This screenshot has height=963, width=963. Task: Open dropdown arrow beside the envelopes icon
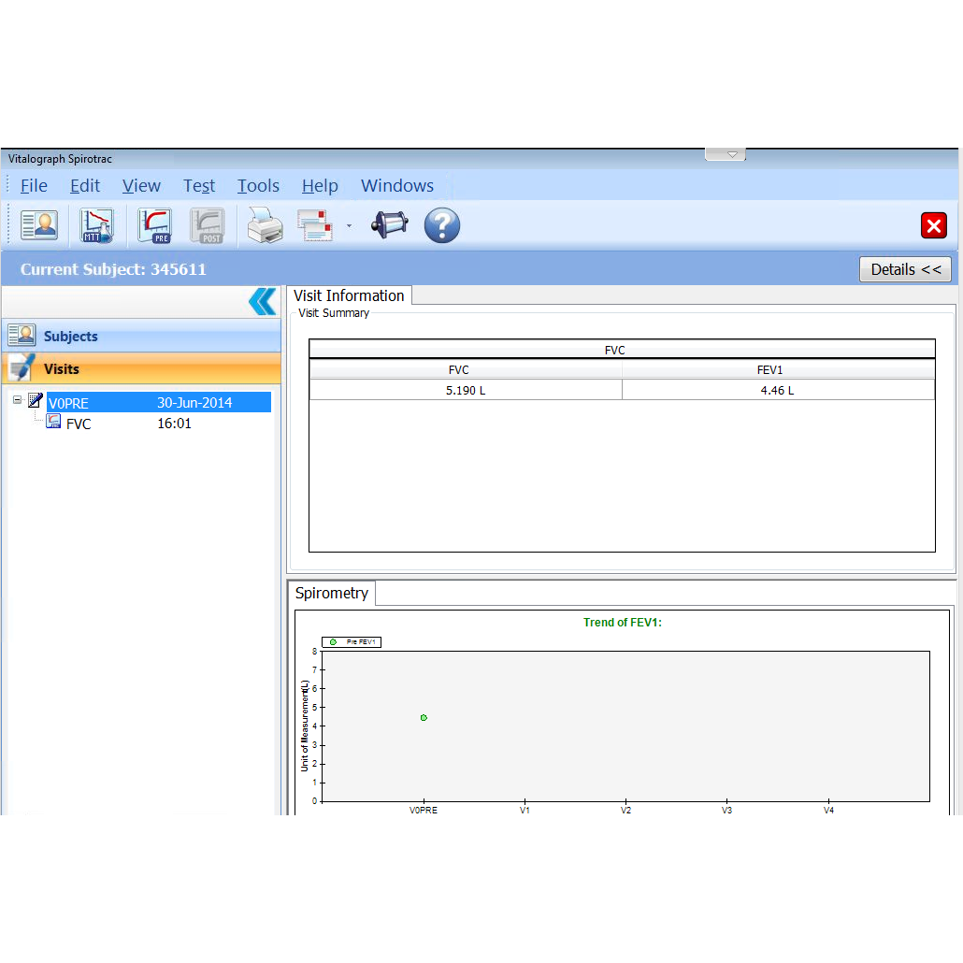(349, 225)
